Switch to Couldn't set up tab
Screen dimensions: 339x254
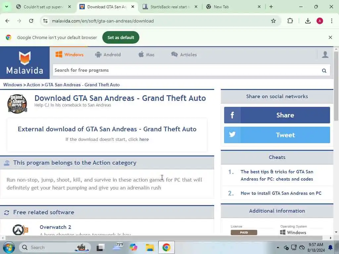point(43,7)
